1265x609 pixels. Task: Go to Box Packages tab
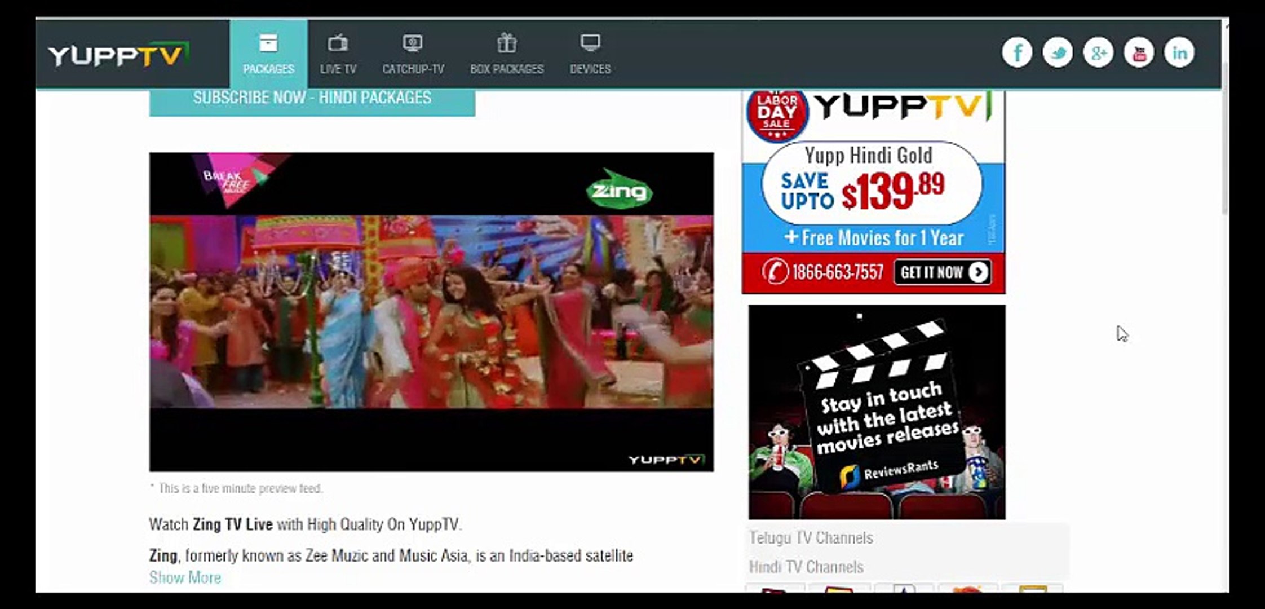tap(507, 54)
